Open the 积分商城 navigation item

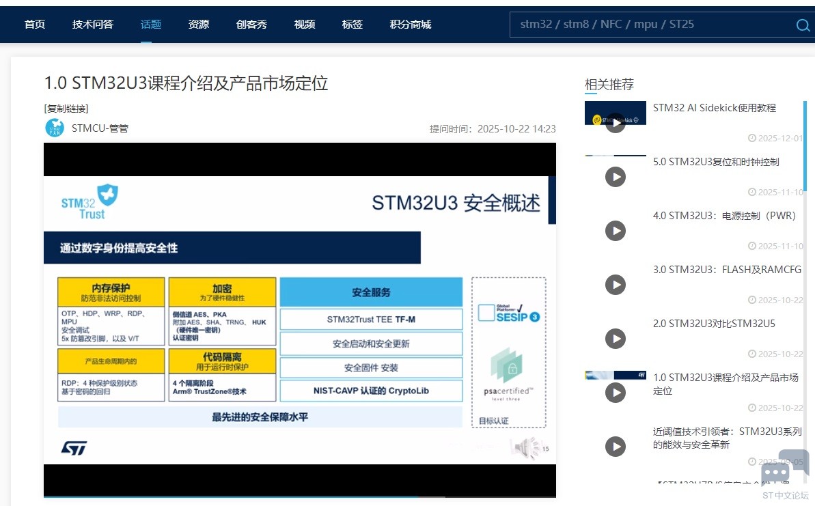coord(411,25)
